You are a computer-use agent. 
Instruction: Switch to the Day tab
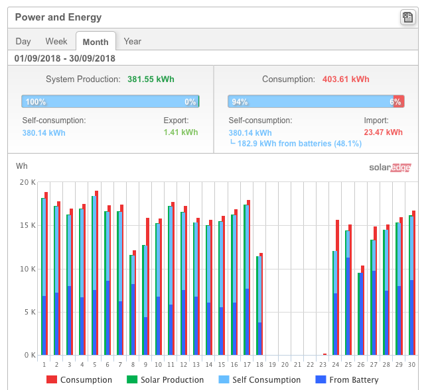coord(23,41)
